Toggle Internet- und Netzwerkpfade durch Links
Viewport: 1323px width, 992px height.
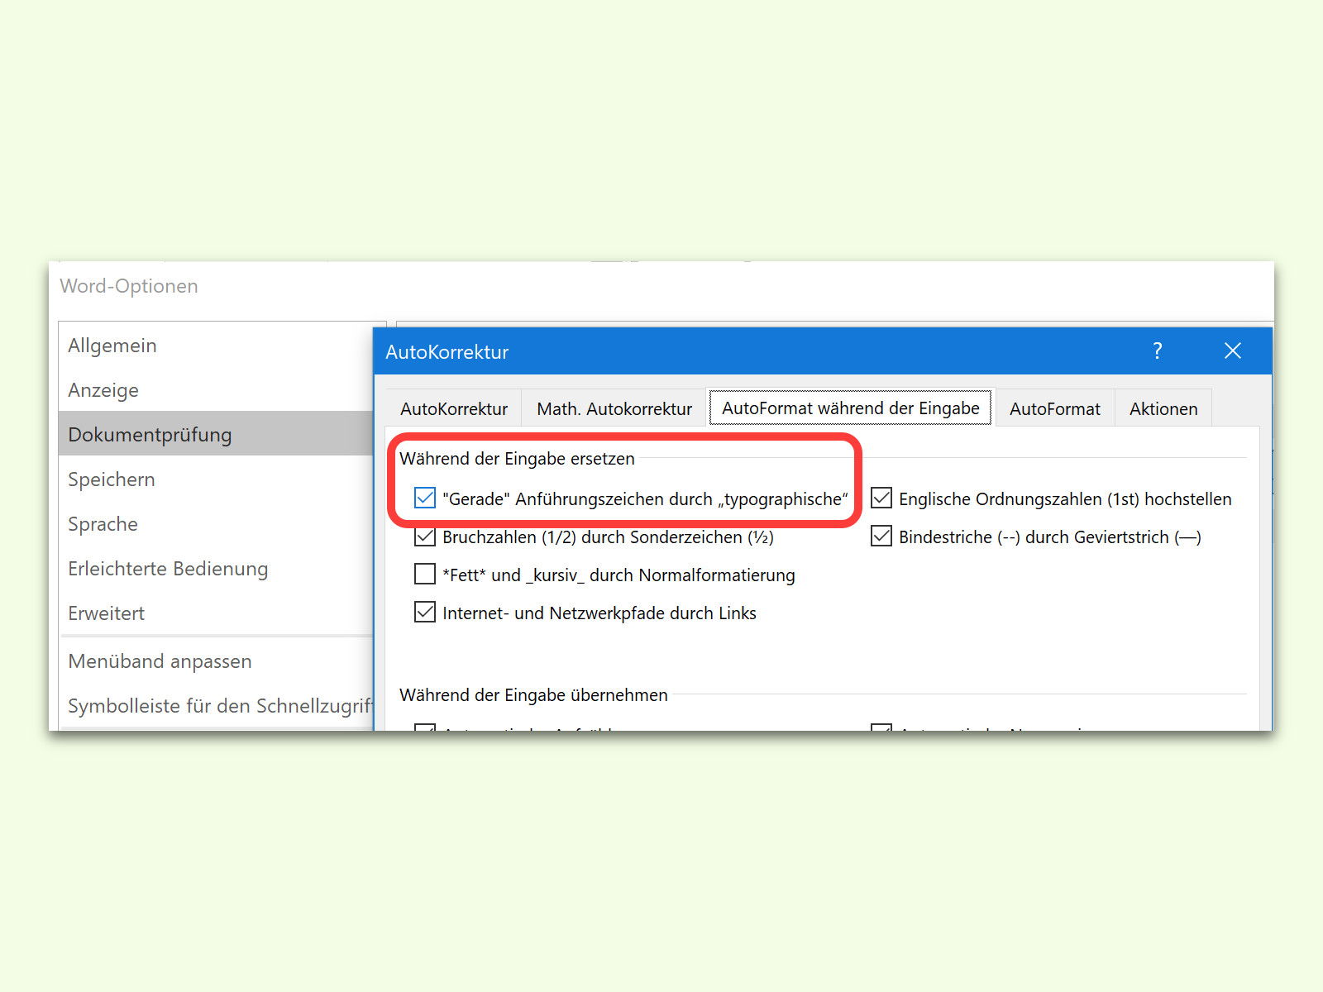(425, 613)
